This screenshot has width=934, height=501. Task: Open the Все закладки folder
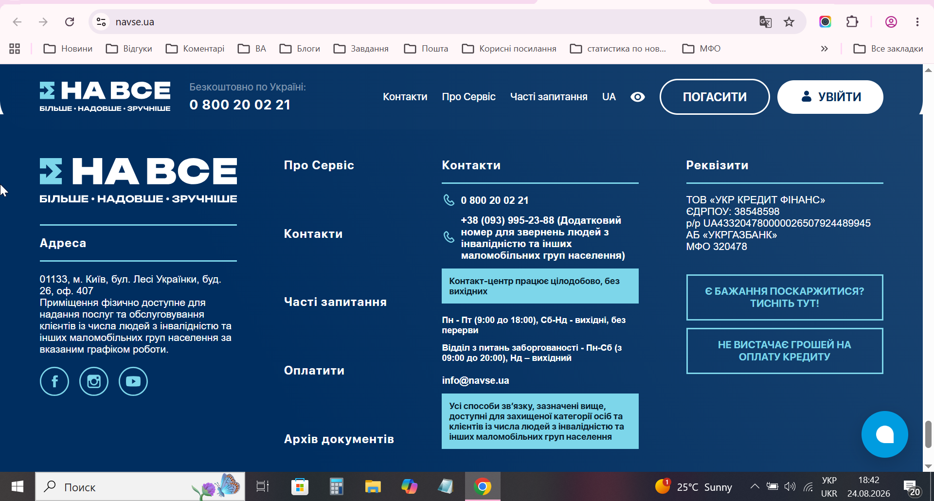point(888,49)
